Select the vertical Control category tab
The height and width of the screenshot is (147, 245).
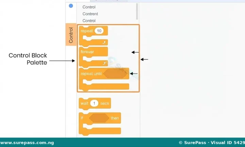pos(71,34)
